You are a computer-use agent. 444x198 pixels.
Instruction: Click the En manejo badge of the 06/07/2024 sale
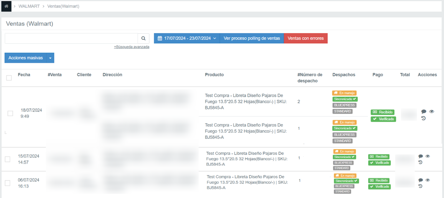(x=345, y=176)
